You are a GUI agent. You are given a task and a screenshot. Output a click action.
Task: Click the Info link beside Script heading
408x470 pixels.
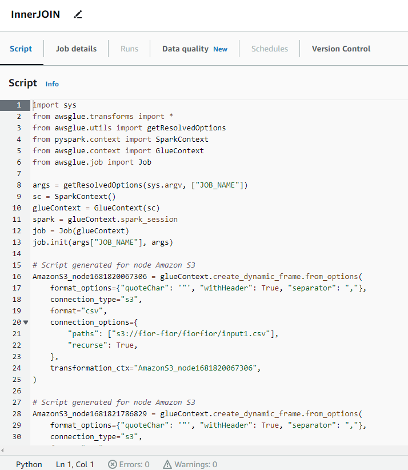click(52, 84)
